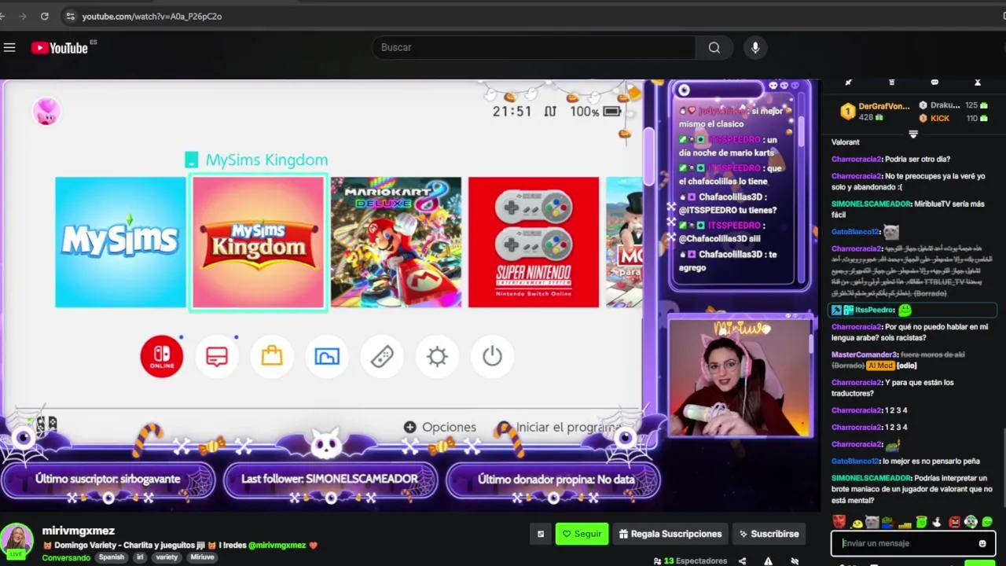
Task: Select the variety tag
Action: 167,557
